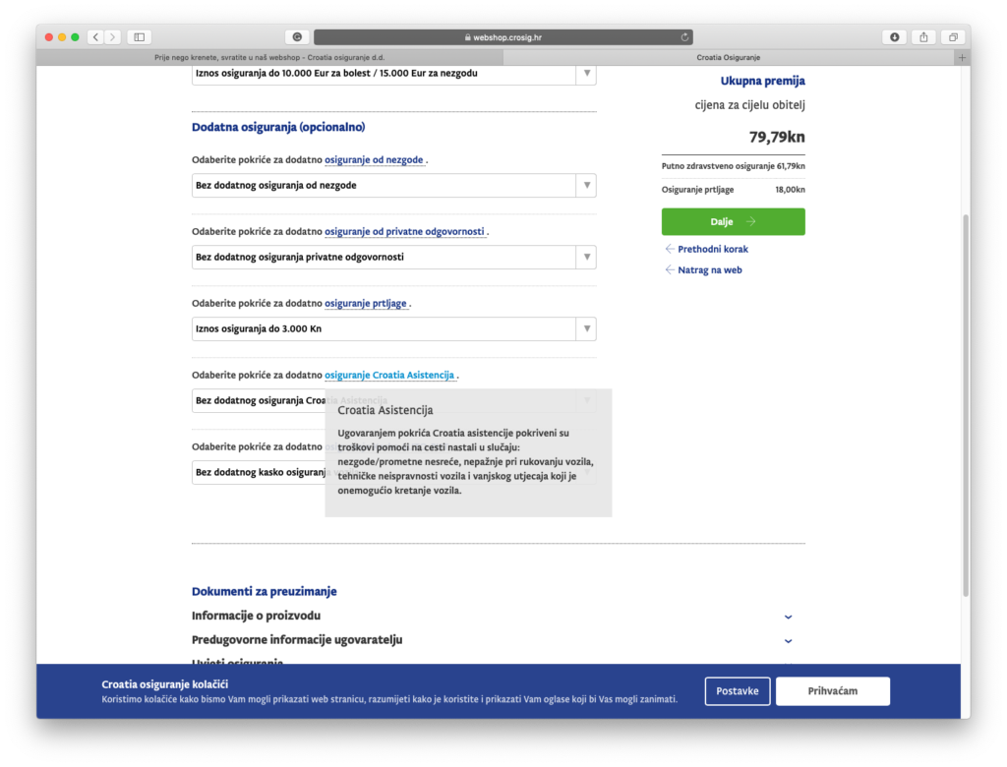Switch to the Croatia Osiguranje tab
The image size is (1007, 767).
pyautogui.click(x=728, y=58)
